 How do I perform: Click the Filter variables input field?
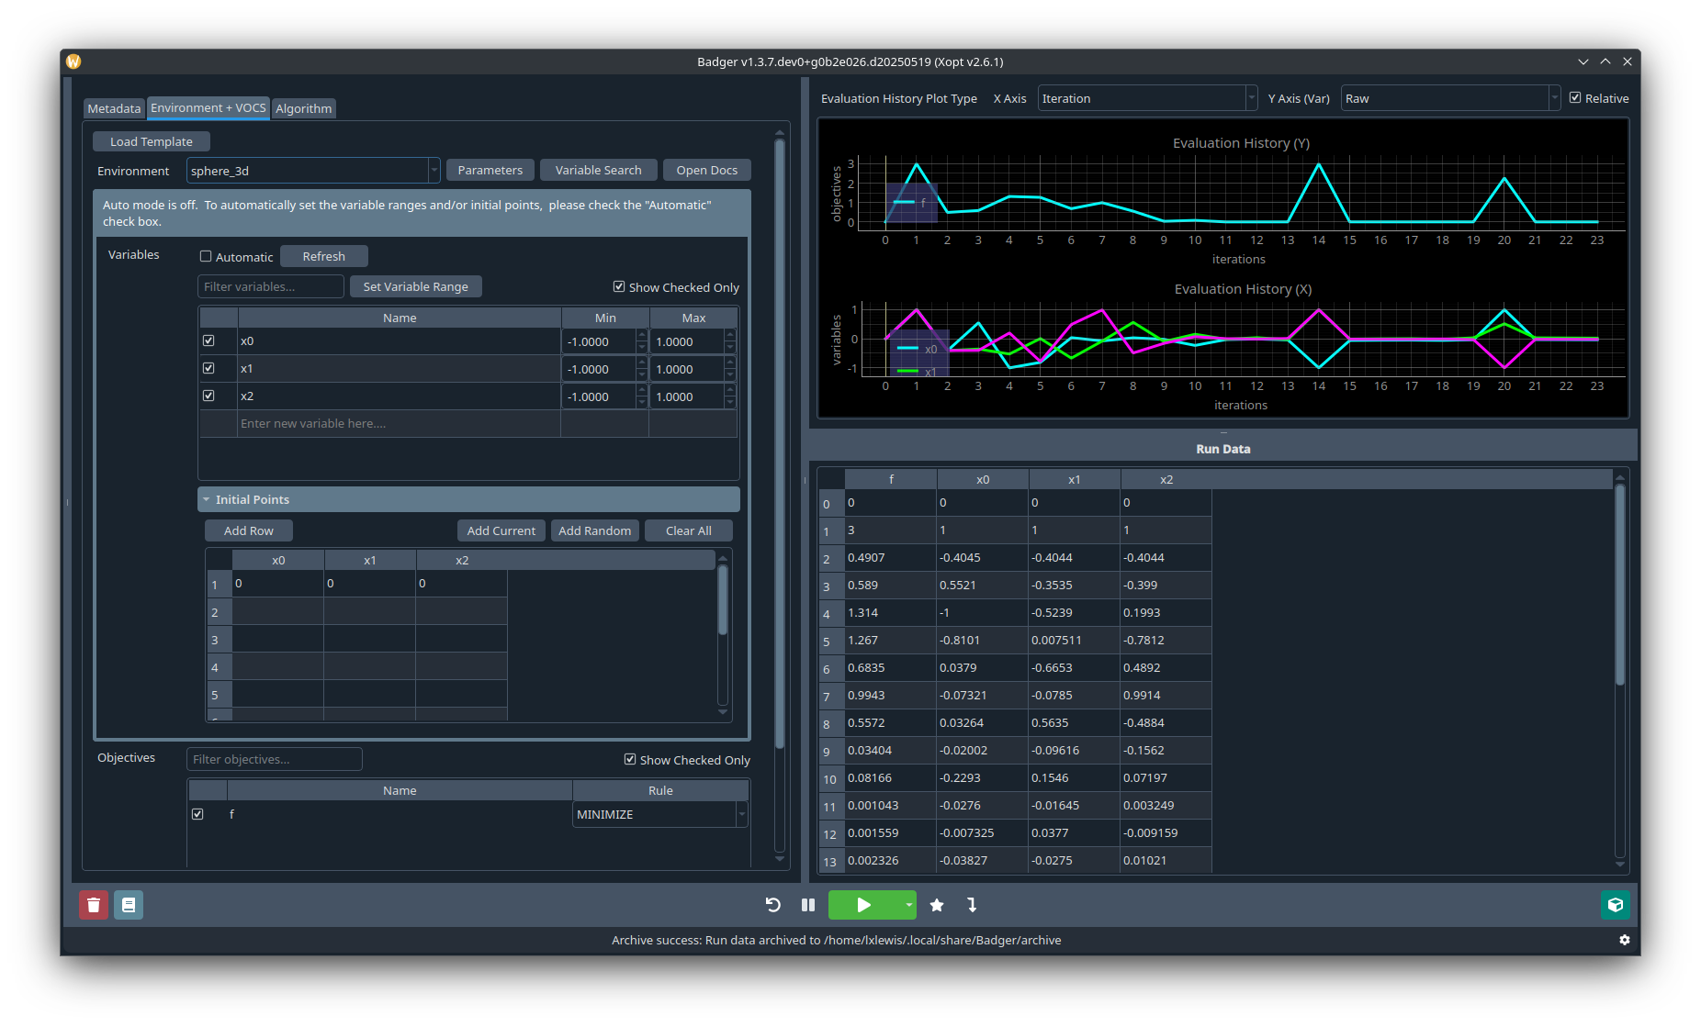tap(271, 286)
